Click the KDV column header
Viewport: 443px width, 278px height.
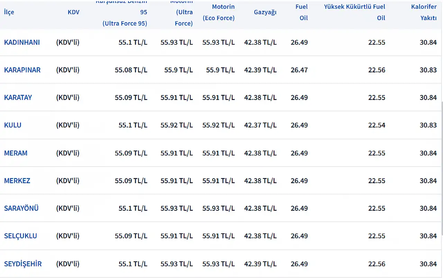(x=73, y=12)
